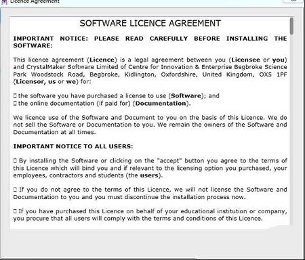The height and width of the screenshot is (260, 305).
Task: Click the Licence Agreement window icon
Action: click(4, 1)
